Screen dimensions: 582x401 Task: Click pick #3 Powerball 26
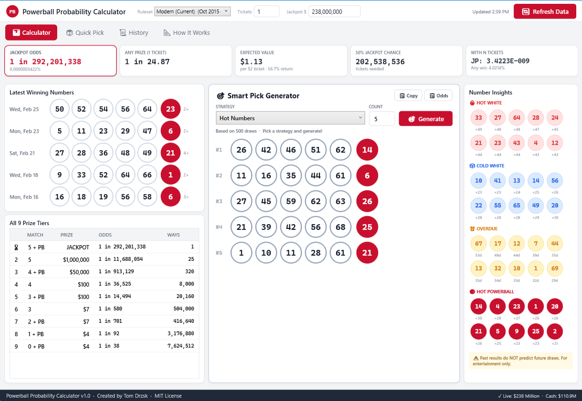click(367, 201)
